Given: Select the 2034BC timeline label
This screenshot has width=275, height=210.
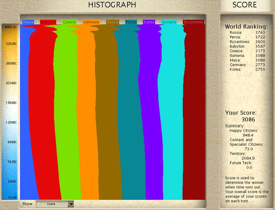Looking at the screenshot, I should click(11, 83).
